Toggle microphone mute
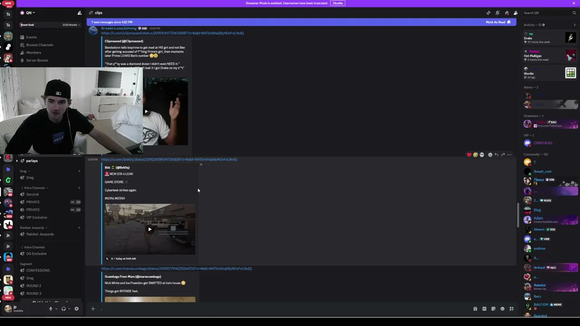 51,309
